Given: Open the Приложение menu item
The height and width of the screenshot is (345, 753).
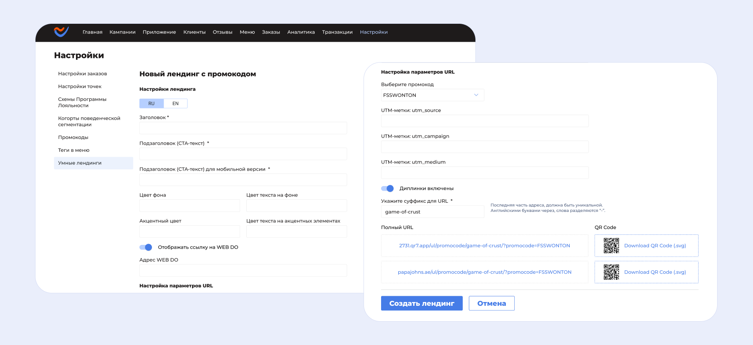Looking at the screenshot, I should [159, 32].
